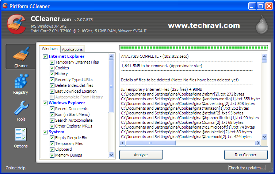275x174 pixels.
Task: Click the Piriform pear logo
Action: click(x=262, y=25)
